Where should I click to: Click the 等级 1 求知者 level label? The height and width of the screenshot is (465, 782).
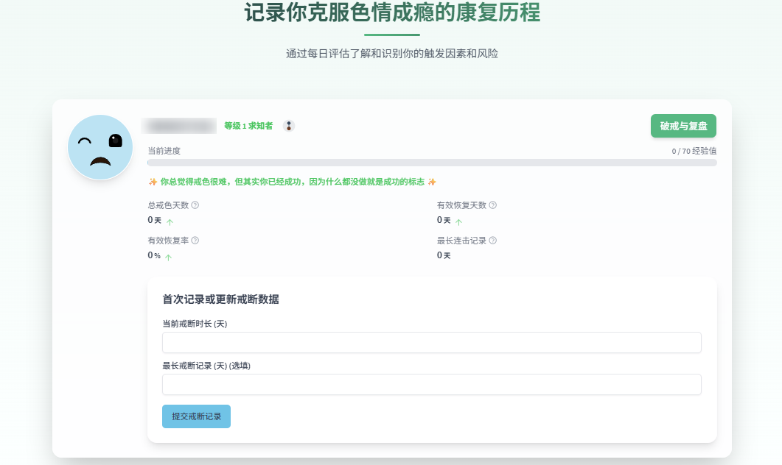click(248, 126)
